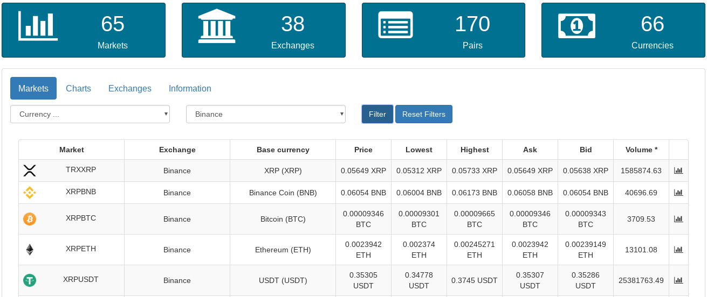The width and height of the screenshot is (707, 297).
Task: Click the 0.3745 USDT highest value
Action: [x=475, y=280]
